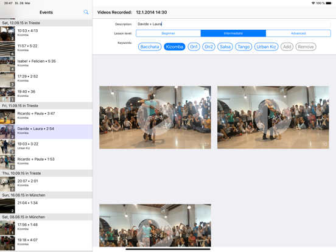Tap the Wi-Fi status icon

point(313,3)
